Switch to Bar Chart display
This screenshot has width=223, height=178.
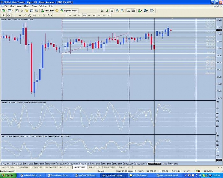pyautogui.click(x=102, y=11)
